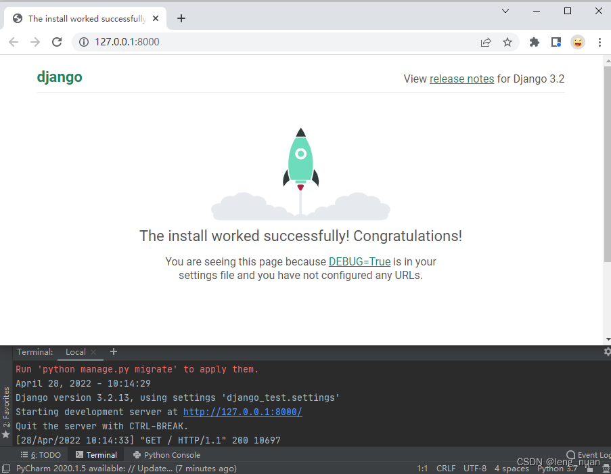Open the release notes link
The image size is (611, 474).
pyautogui.click(x=461, y=79)
